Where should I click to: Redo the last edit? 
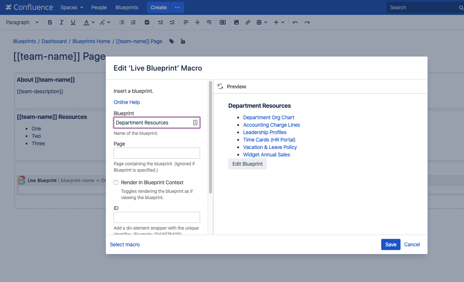[x=307, y=22]
